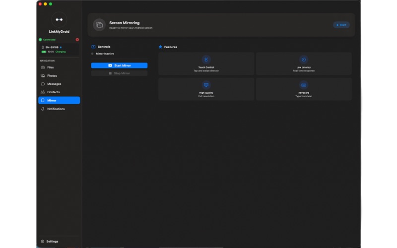
Task: Click the 'Type from Mac' text
Action: [304, 96]
